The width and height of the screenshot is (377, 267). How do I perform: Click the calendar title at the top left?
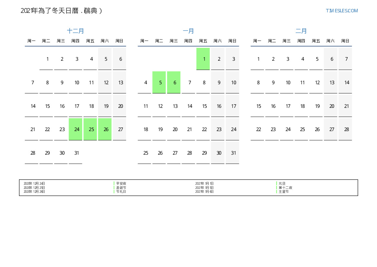[61, 11]
